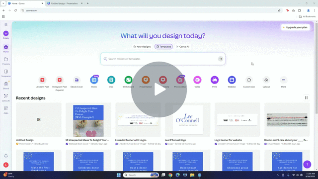Open Canva AI in the sidebar

pyautogui.click(x=6, y=97)
